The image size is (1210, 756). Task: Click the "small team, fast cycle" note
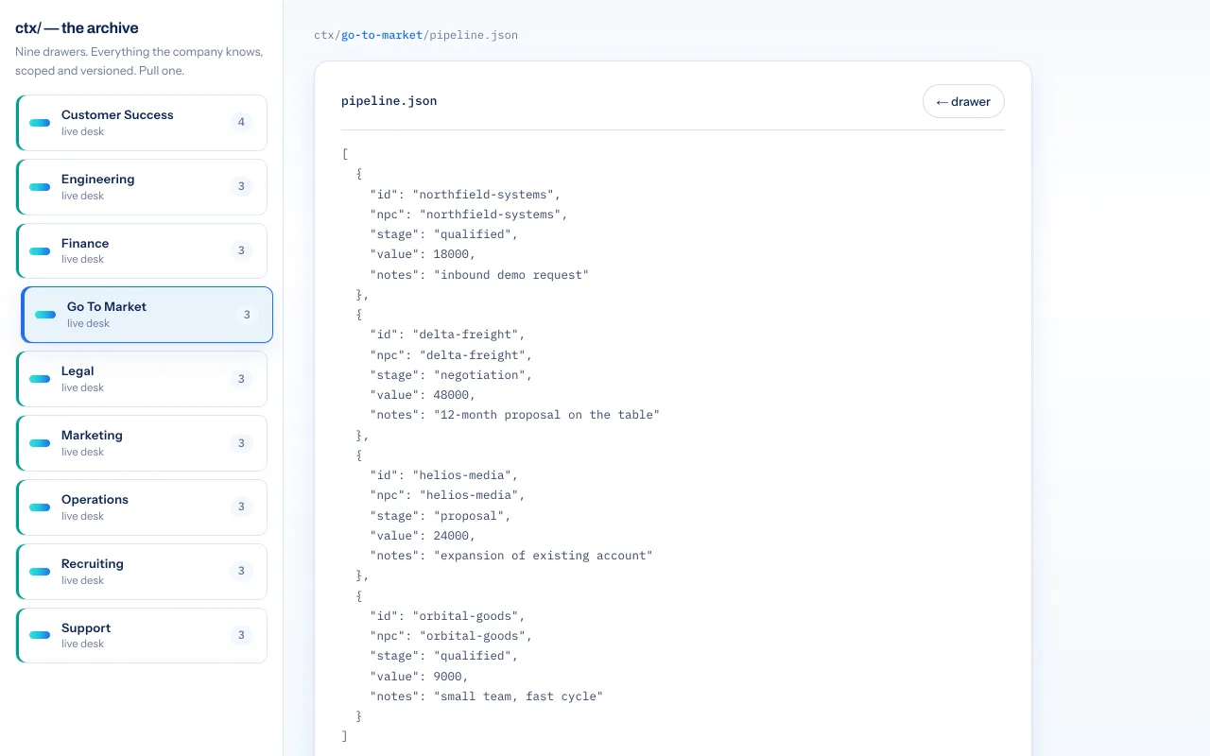(518, 696)
